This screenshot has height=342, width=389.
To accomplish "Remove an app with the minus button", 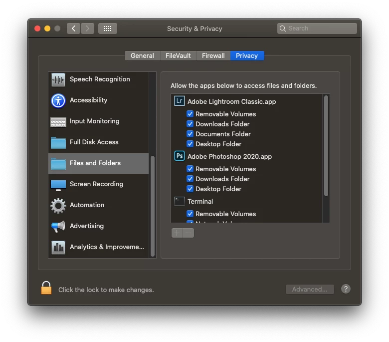I will click(189, 233).
